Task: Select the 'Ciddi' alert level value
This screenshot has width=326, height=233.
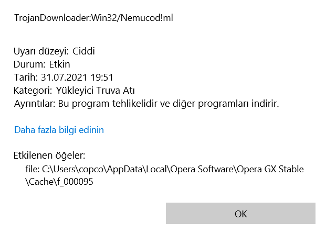Action: pos(83,51)
